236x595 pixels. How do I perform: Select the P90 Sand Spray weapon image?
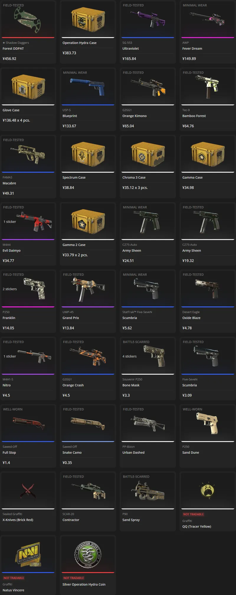[x=147, y=490]
